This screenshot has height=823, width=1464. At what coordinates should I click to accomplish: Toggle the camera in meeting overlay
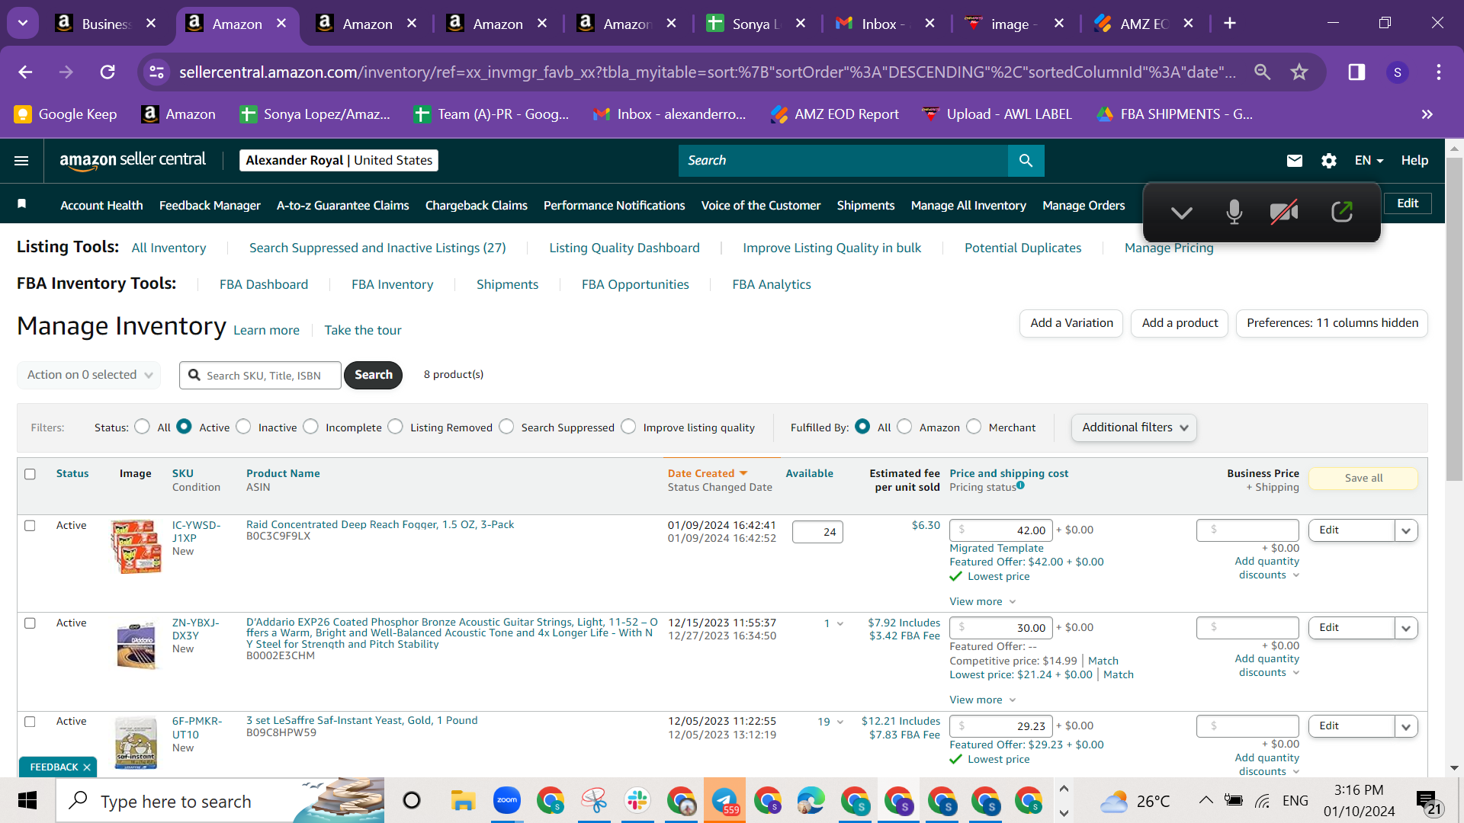1284,212
